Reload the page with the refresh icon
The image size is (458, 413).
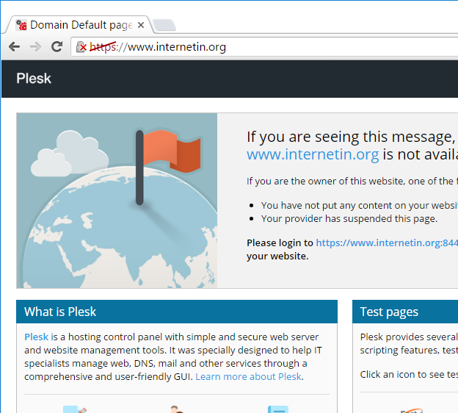(57, 47)
